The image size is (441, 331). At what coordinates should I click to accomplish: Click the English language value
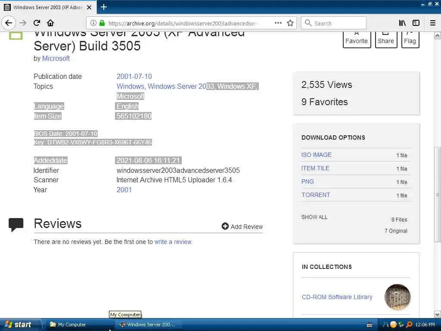point(127,106)
